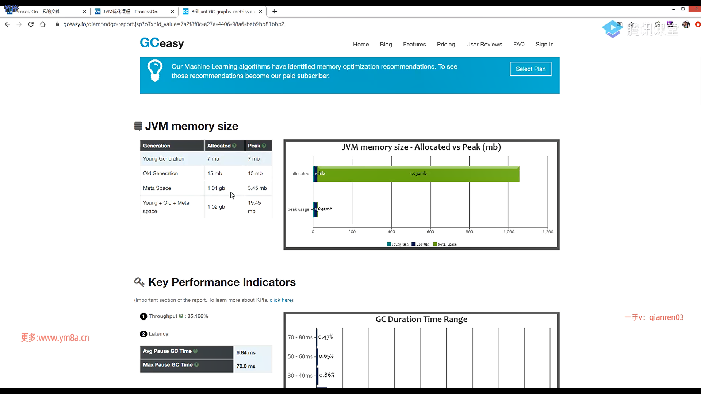The image size is (701, 394).
Task: Open Pricing in the navigation menu
Action: tap(446, 44)
